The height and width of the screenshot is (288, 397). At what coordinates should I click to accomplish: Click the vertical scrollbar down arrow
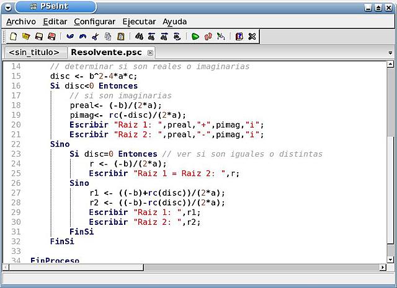390,260
